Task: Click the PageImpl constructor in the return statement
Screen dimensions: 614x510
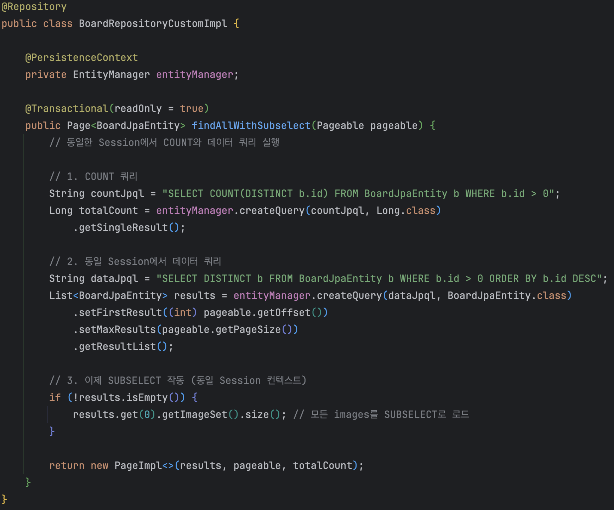Action: click(138, 466)
